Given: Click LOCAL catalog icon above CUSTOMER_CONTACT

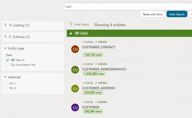Looking at the screenshot, I should pyautogui.click(x=83, y=42).
